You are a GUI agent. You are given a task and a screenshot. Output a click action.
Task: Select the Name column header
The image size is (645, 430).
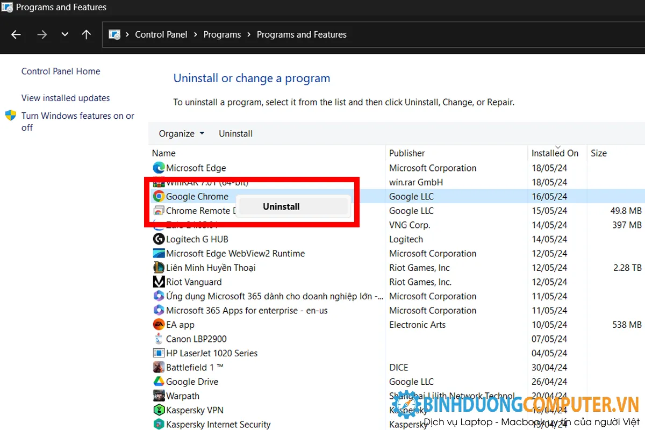[x=163, y=153]
